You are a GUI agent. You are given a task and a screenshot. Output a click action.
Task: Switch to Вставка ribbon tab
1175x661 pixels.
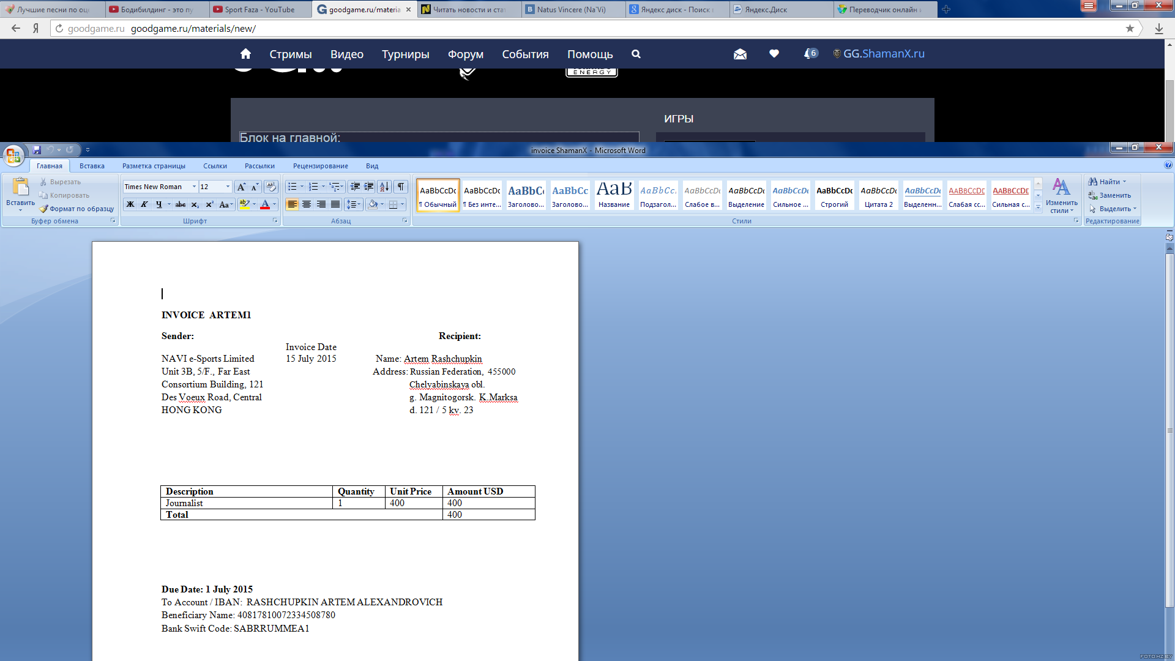pos(92,166)
